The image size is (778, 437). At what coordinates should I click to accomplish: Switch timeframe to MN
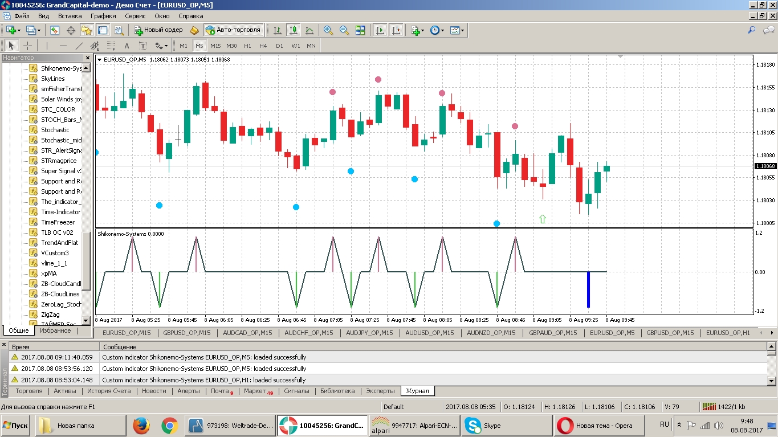tap(311, 46)
